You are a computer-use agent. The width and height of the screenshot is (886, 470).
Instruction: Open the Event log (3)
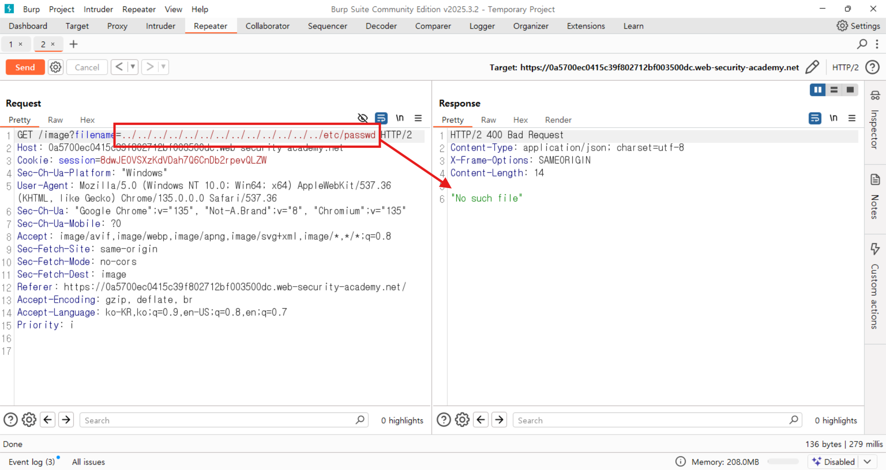point(32,462)
